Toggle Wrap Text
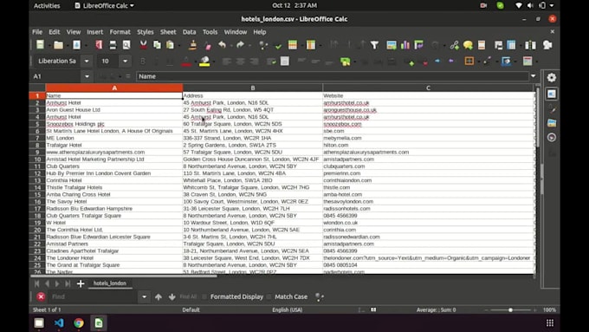 (271, 62)
